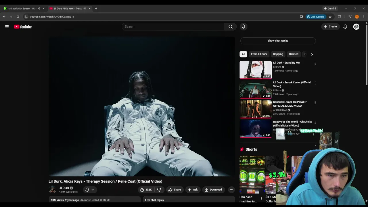This screenshot has height=207, width=368.
Task: Bookmark this page with star icon
Action: point(330,17)
